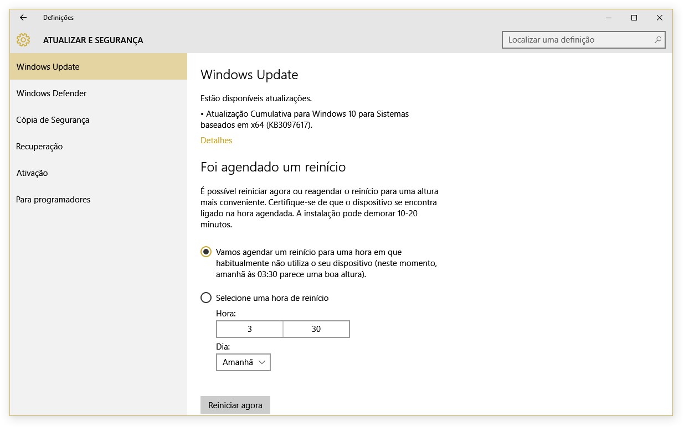Open the minutes selector showing 30

316,329
